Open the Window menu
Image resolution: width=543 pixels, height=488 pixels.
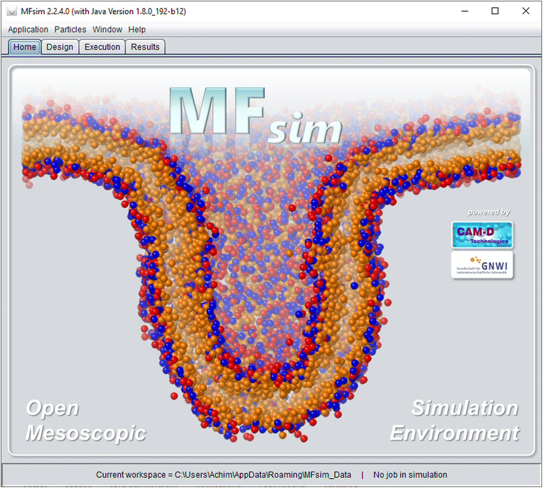click(x=107, y=30)
